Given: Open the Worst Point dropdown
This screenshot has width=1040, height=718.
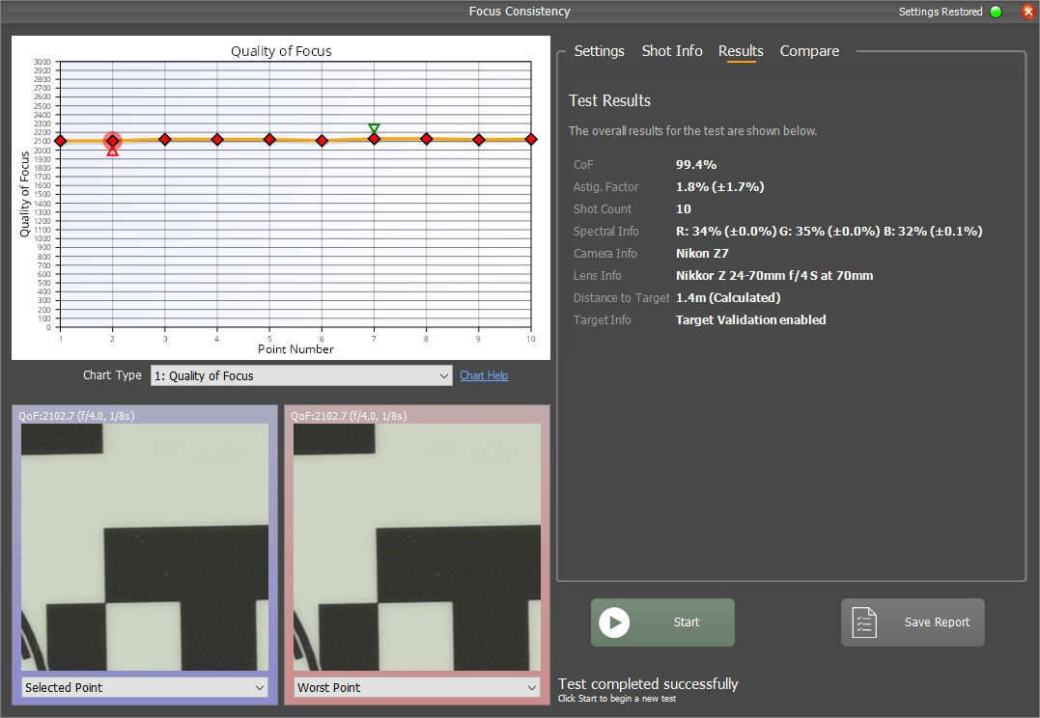Looking at the screenshot, I should click(416, 687).
